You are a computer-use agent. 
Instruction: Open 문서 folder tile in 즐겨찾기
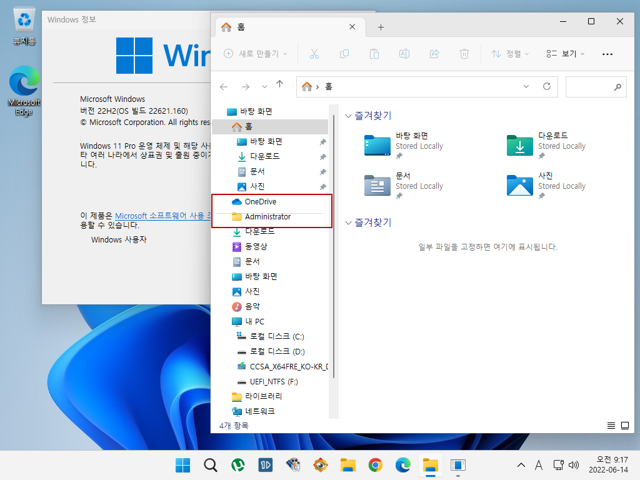[405, 185]
